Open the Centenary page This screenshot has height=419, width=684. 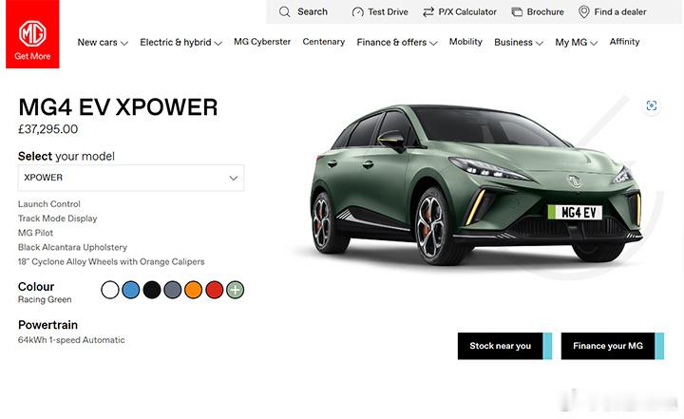[324, 42]
